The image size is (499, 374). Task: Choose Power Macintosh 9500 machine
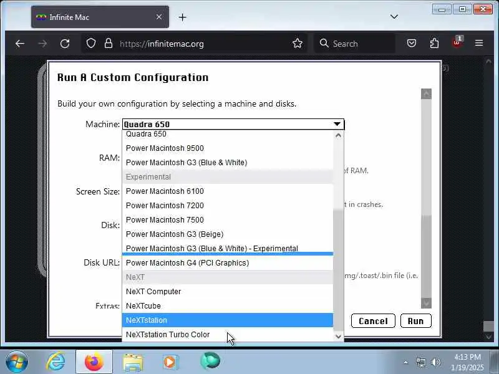click(228, 148)
